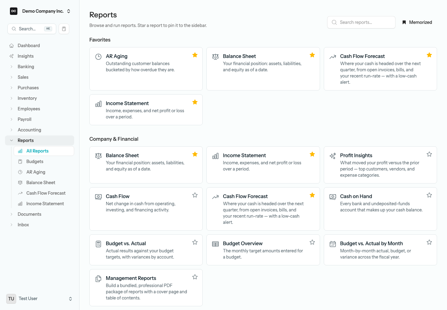The image size is (447, 310).
Task: Click the Budget Overview table icon
Action: coord(215,244)
